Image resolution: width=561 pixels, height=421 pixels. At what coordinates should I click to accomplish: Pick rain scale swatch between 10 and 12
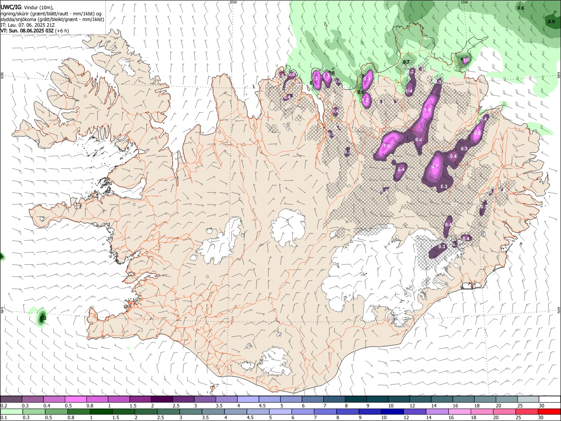(x=393, y=411)
